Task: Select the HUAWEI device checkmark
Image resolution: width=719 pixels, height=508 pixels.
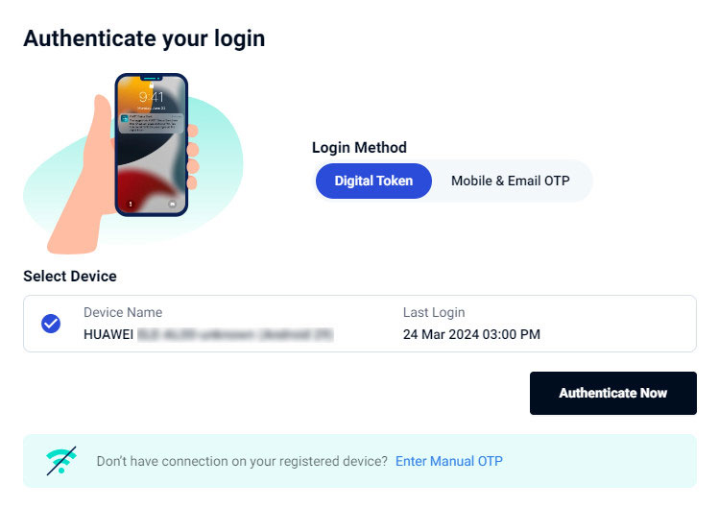Action: tap(51, 324)
